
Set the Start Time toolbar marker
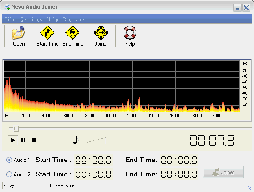pyautogui.click(x=47, y=36)
